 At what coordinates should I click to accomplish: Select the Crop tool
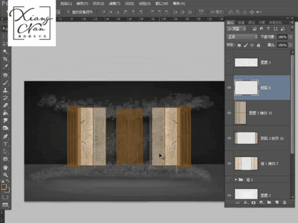[5, 59]
